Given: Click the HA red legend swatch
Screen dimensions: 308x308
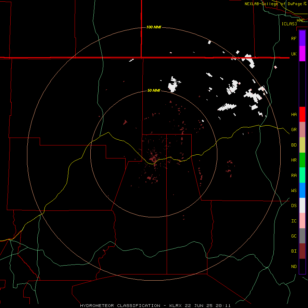Looking at the screenshot, I should coord(302,114).
